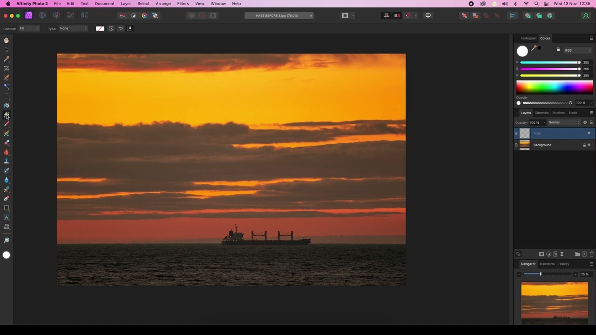Select the Paint Brush tool
596x335 pixels.
click(7, 124)
